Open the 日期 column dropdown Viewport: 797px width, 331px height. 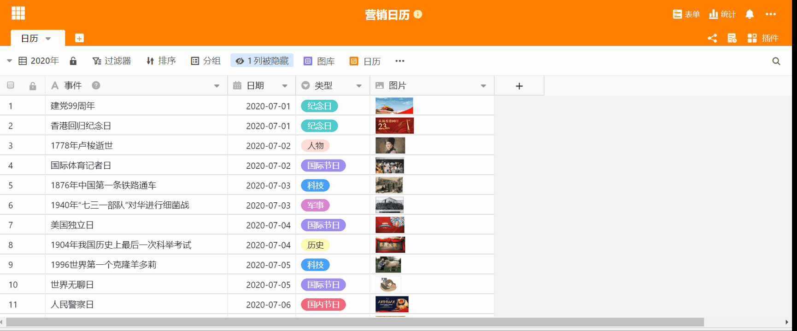coord(285,86)
